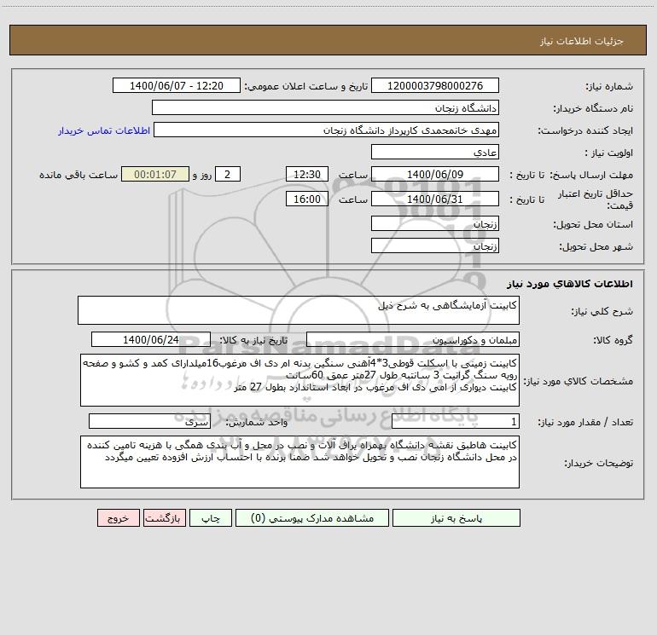Screen dimensions: 657x635
Task: Click response deadline time 12:30
Action: point(307,174)
